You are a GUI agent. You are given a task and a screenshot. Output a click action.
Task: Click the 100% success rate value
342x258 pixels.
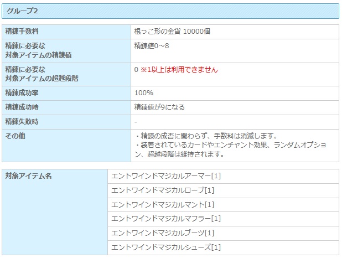tap(144, 93)
